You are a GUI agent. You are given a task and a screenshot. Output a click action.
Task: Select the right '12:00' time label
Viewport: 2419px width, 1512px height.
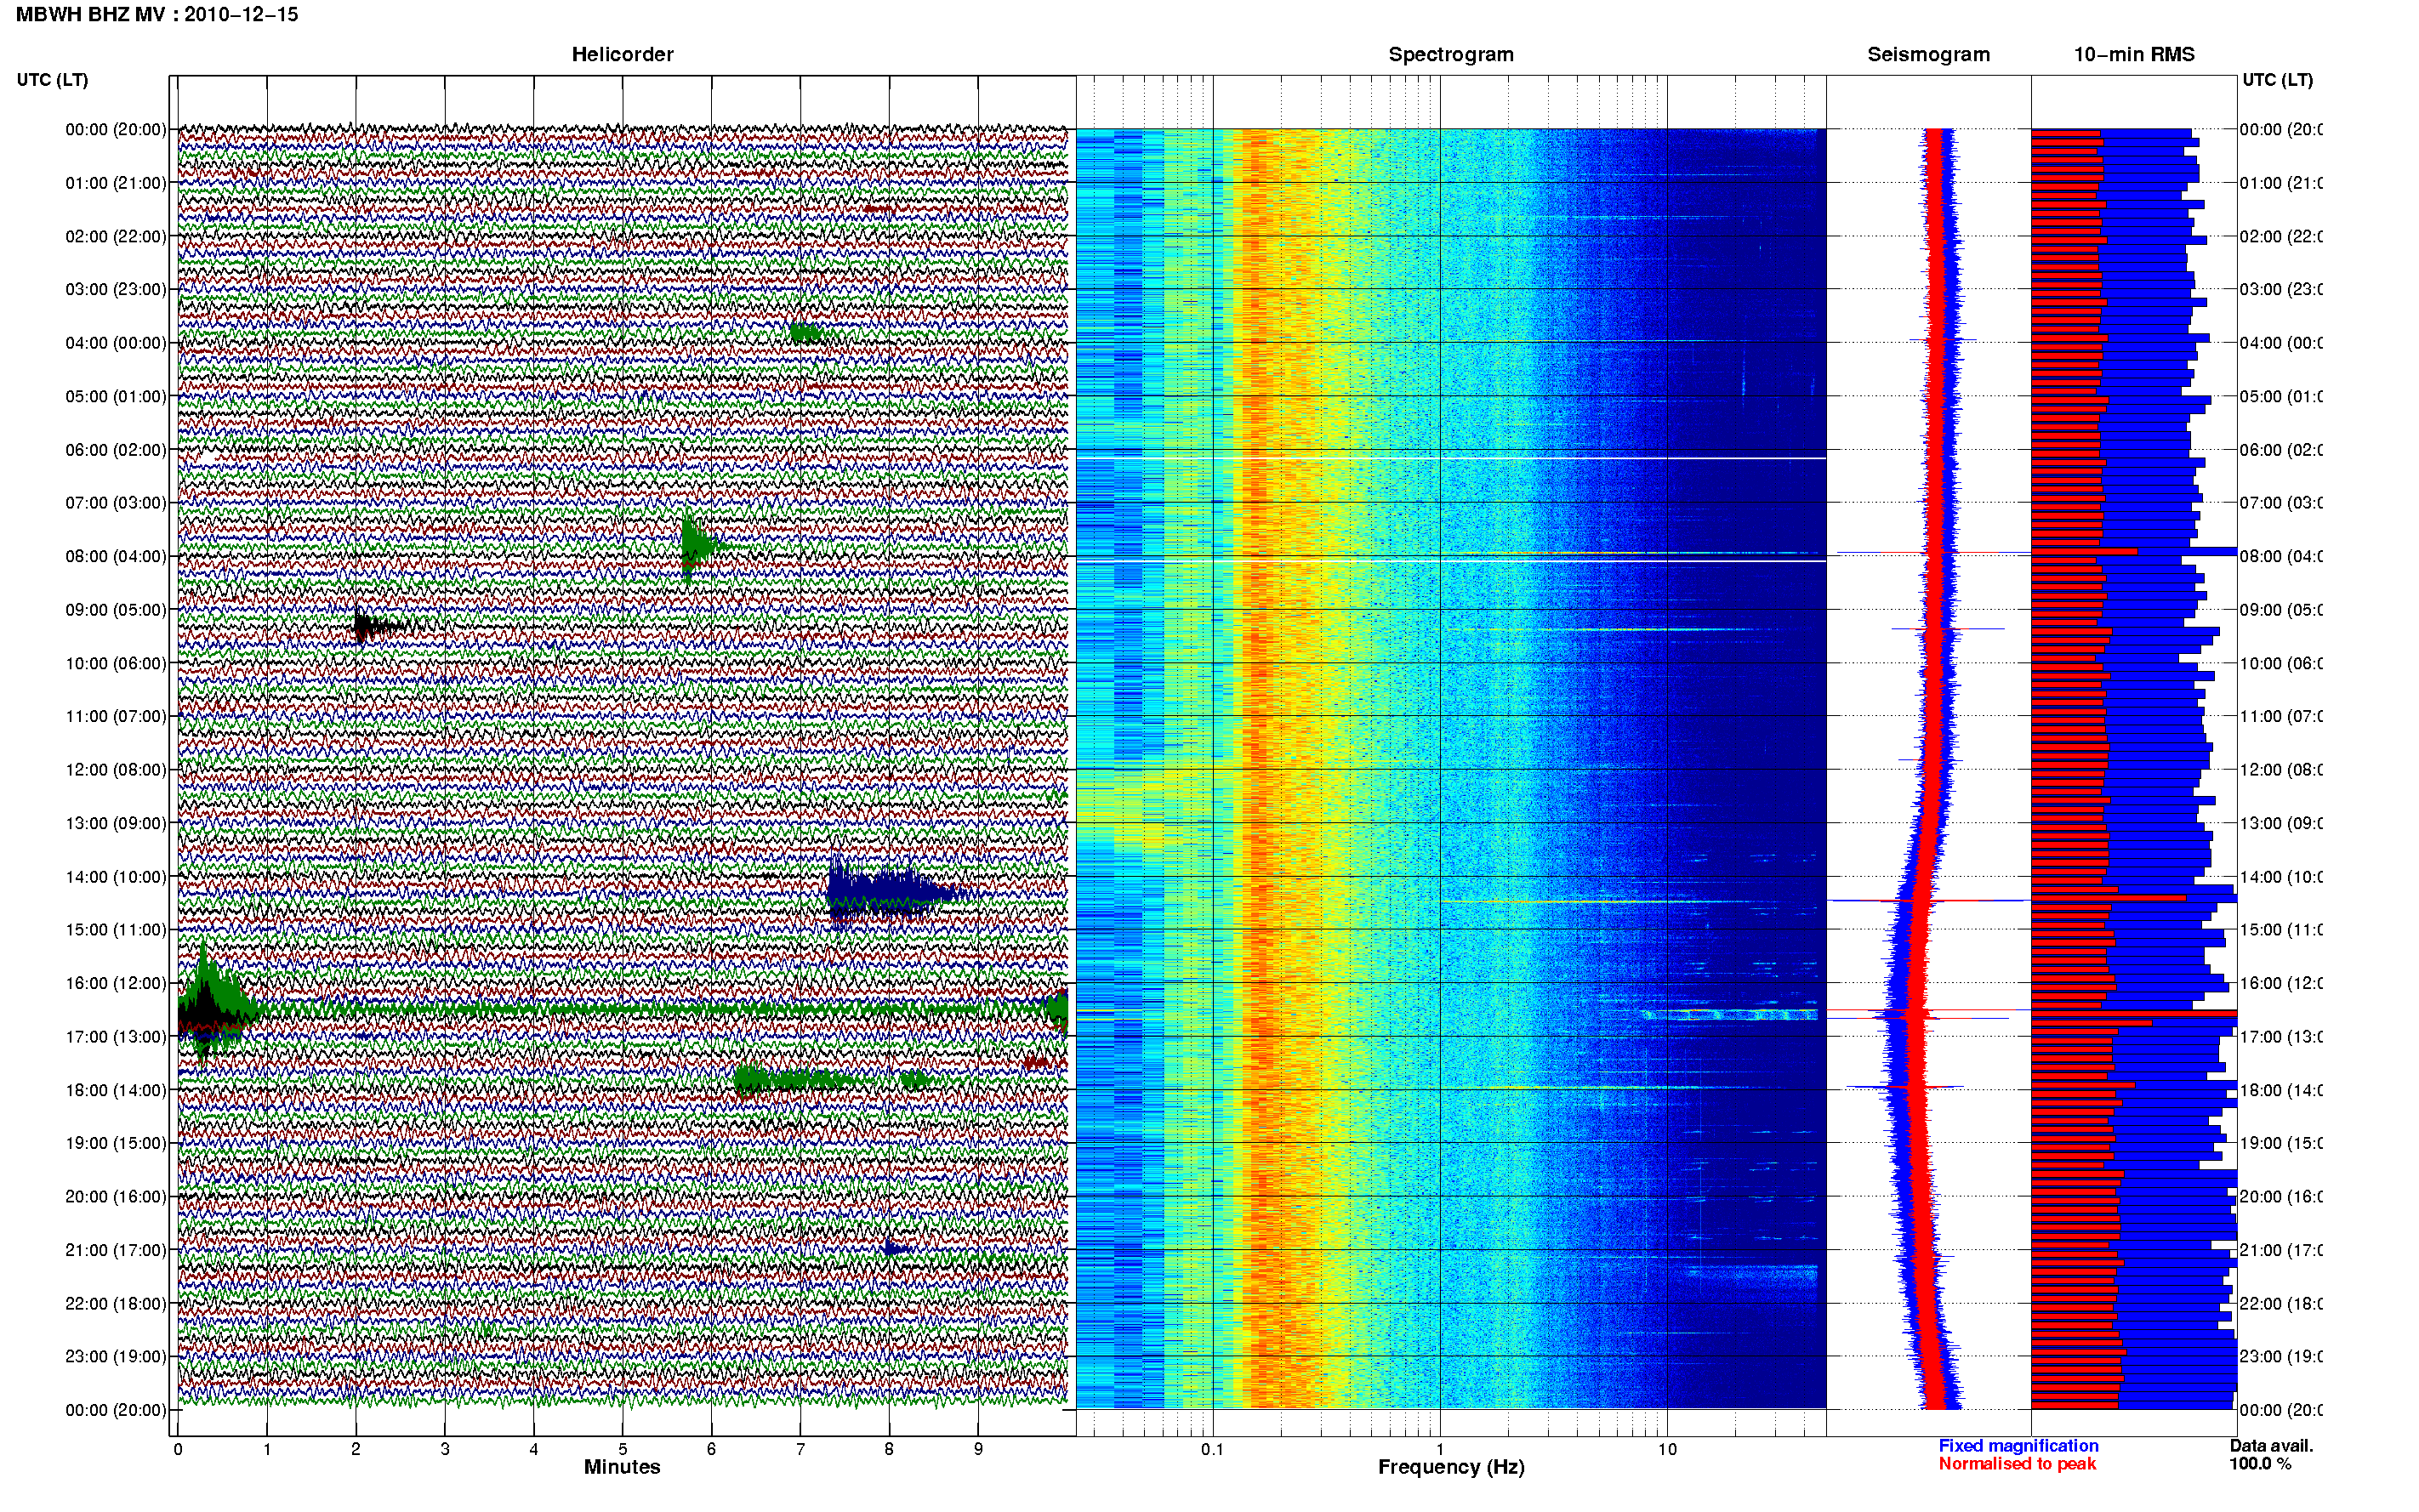coord(2280,770)
